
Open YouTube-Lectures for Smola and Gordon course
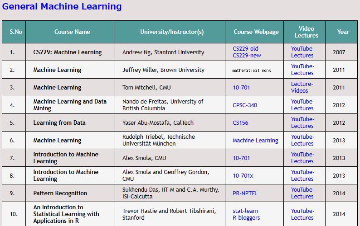302,175
